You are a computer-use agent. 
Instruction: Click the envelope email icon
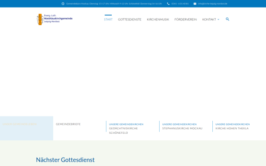pos(195,4)
